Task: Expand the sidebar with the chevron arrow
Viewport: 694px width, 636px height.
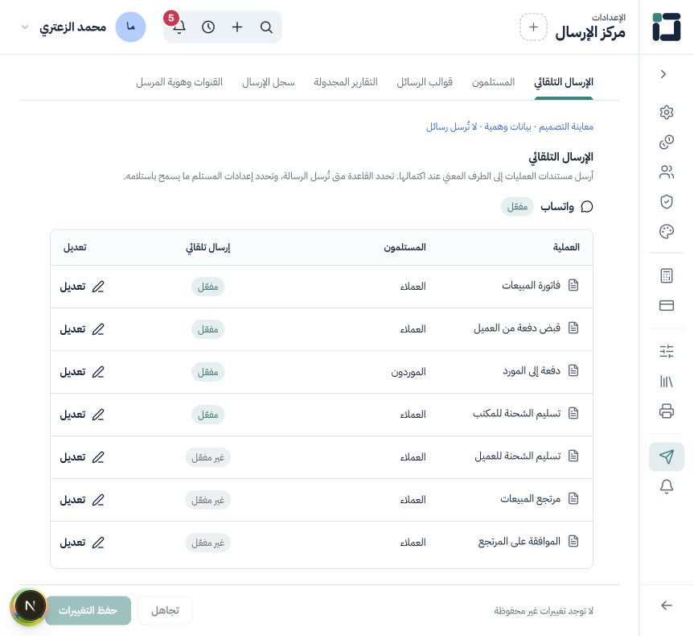Action: (663, 74)
